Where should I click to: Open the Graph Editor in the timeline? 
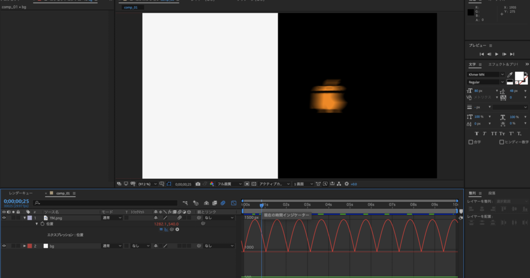[x=233, y=203]
